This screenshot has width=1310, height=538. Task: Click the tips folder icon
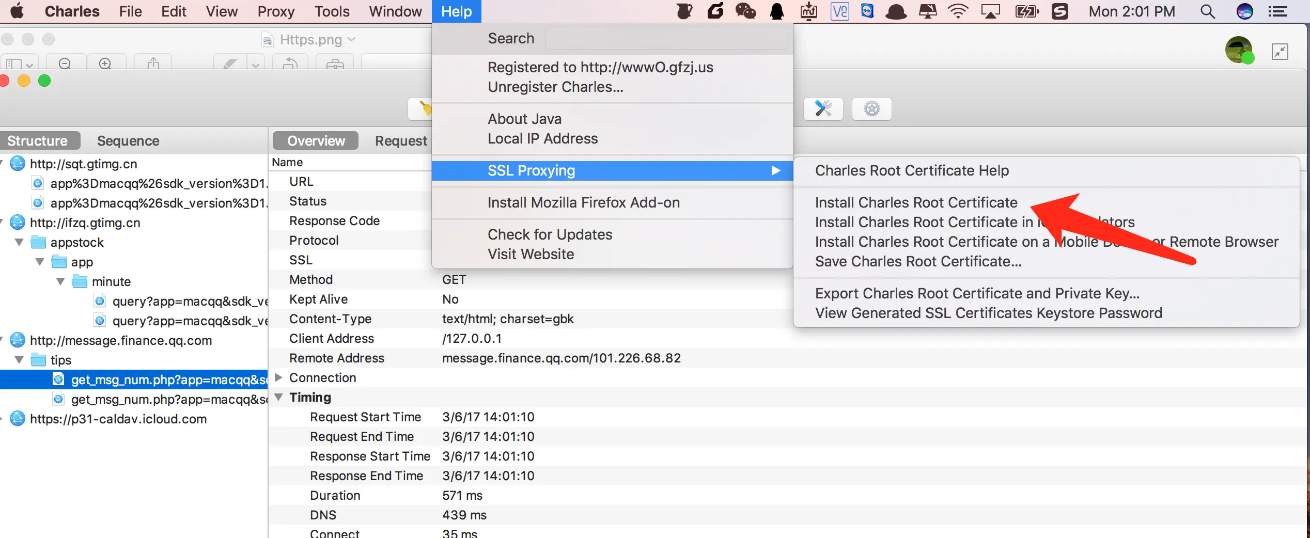point(38,360)
